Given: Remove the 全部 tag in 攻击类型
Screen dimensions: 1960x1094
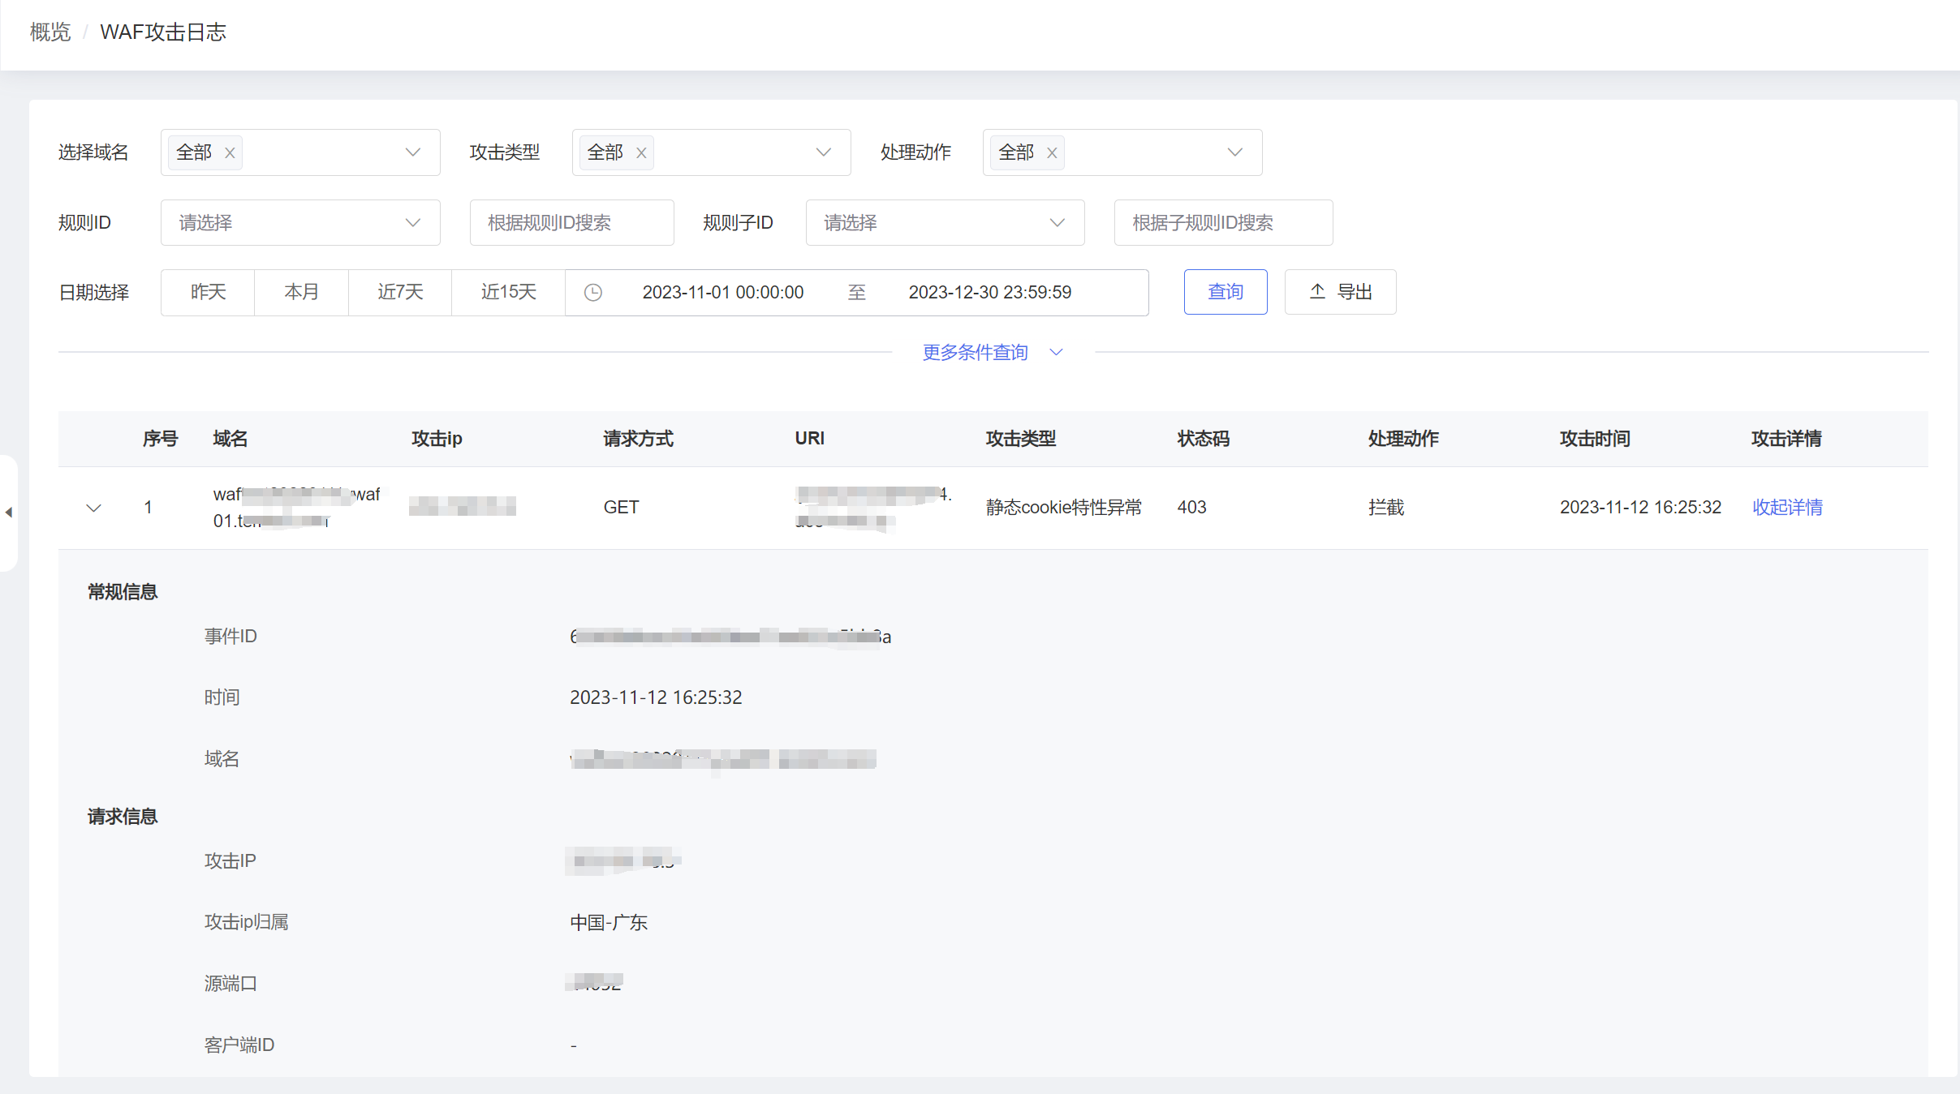Looking at the screenshot, I should click(641, 152).
